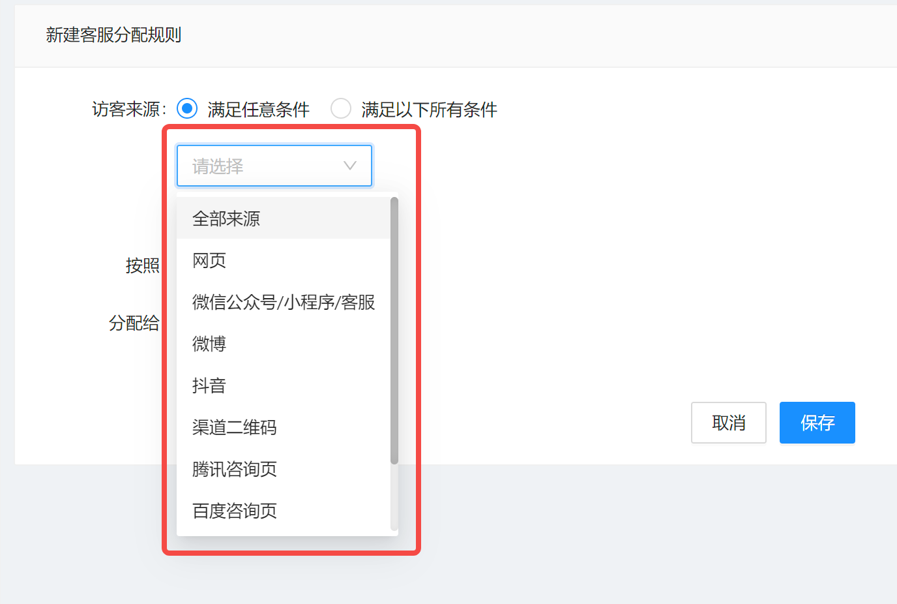897x604 pixels.
Task: Click the dropdown list scrollbar
Action: pos(394,326)
